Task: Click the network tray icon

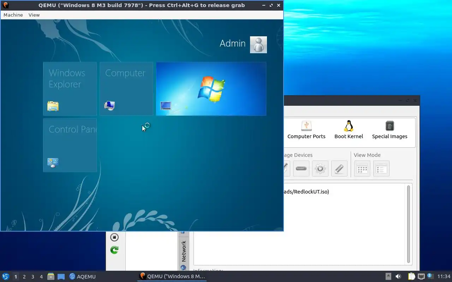Action: click(421, 276)
